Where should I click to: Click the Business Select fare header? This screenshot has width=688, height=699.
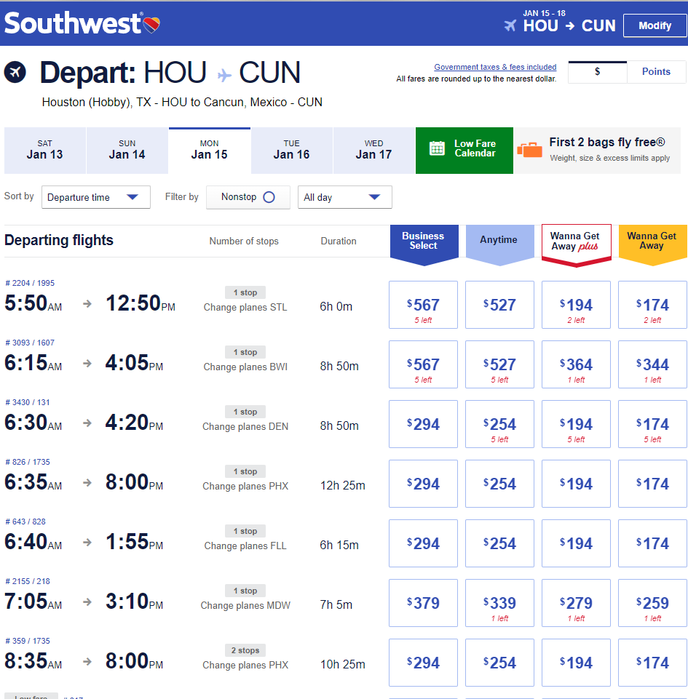424,244
